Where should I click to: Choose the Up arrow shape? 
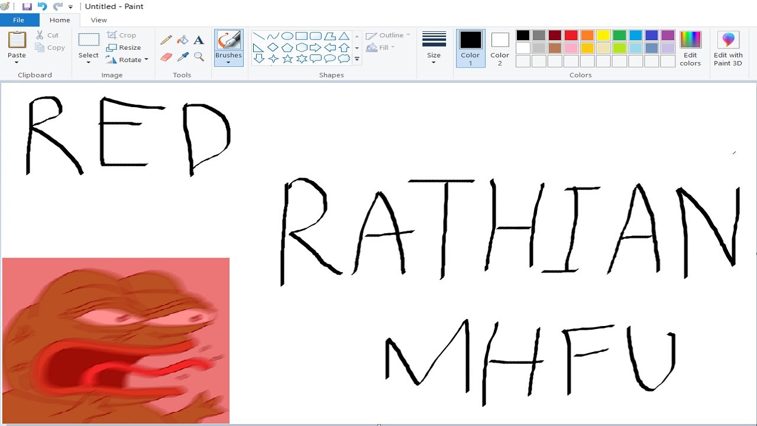click(x=344, y=47)
